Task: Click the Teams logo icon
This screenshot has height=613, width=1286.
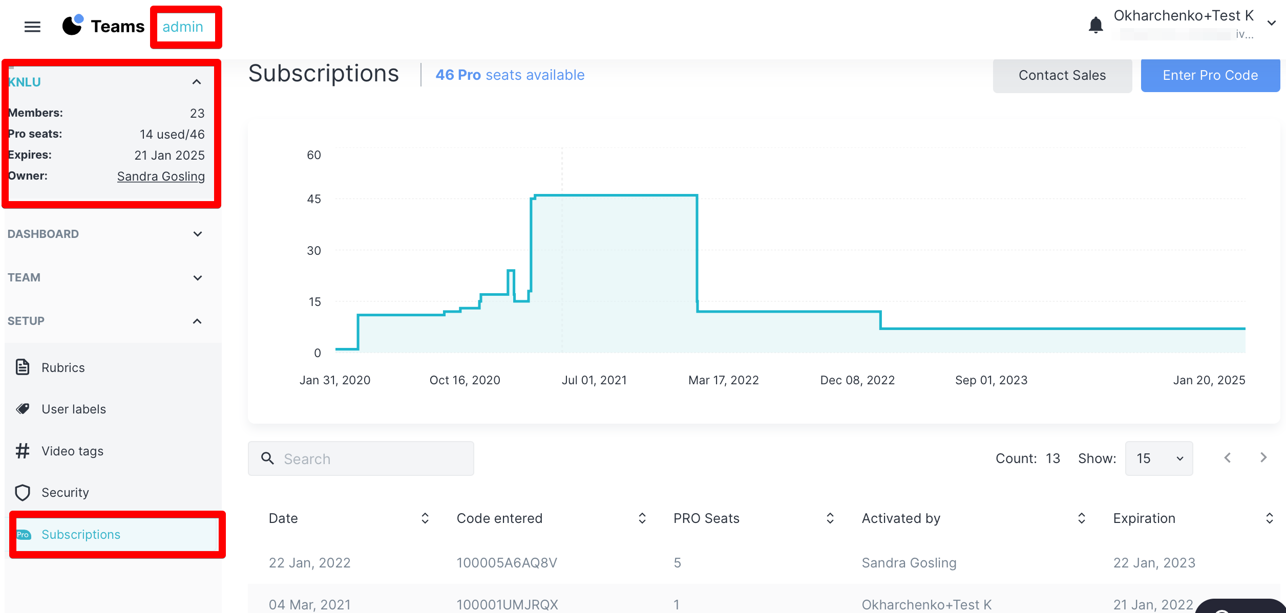Action: (x=73, y=25)
